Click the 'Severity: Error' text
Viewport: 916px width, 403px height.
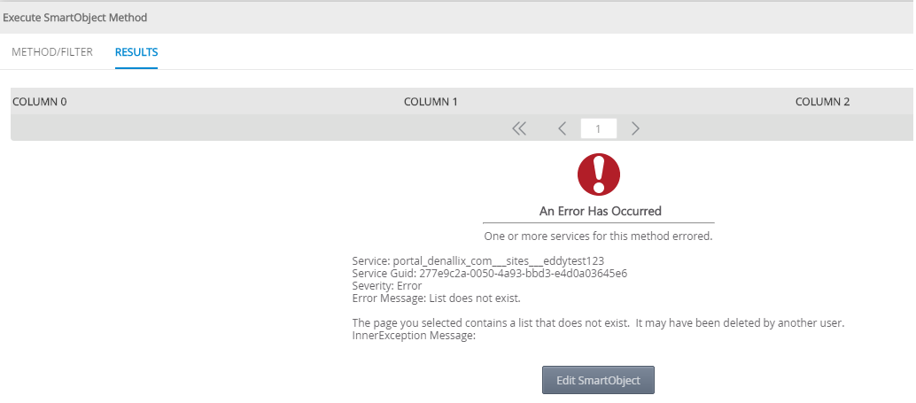coord(387,285)
